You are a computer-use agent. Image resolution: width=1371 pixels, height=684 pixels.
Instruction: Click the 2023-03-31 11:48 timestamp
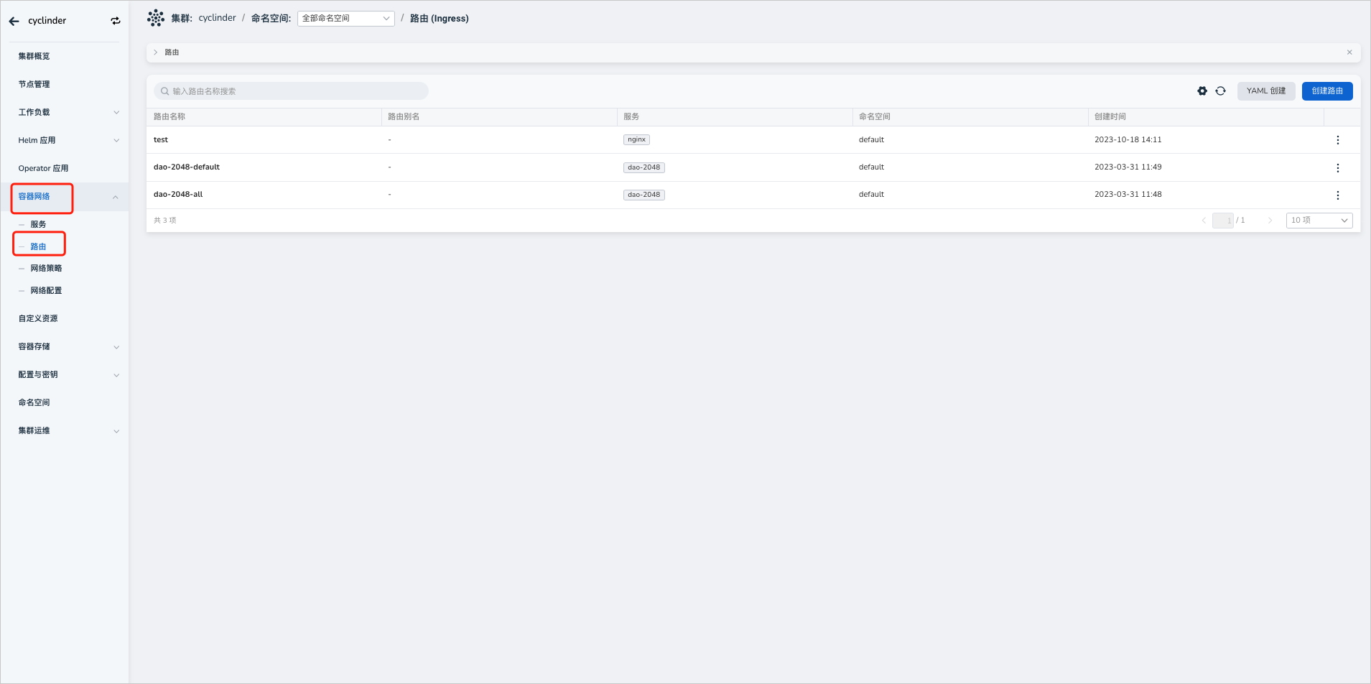click(1128, 195)
